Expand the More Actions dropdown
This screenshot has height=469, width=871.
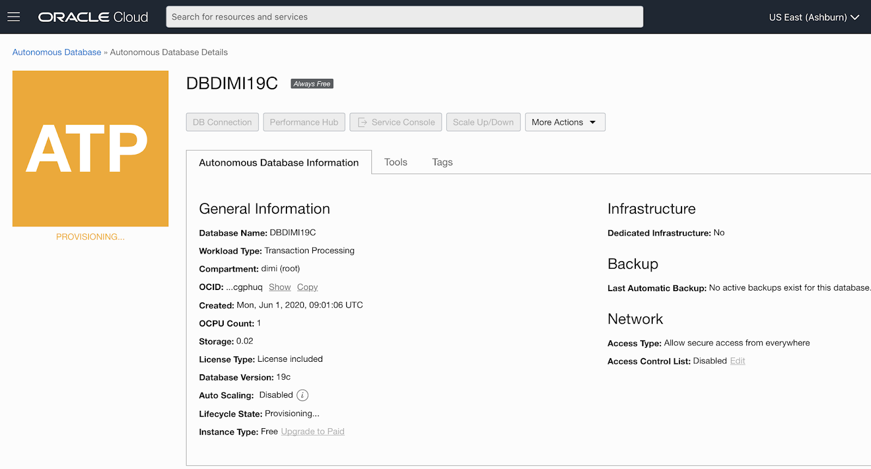coord(565,122)
